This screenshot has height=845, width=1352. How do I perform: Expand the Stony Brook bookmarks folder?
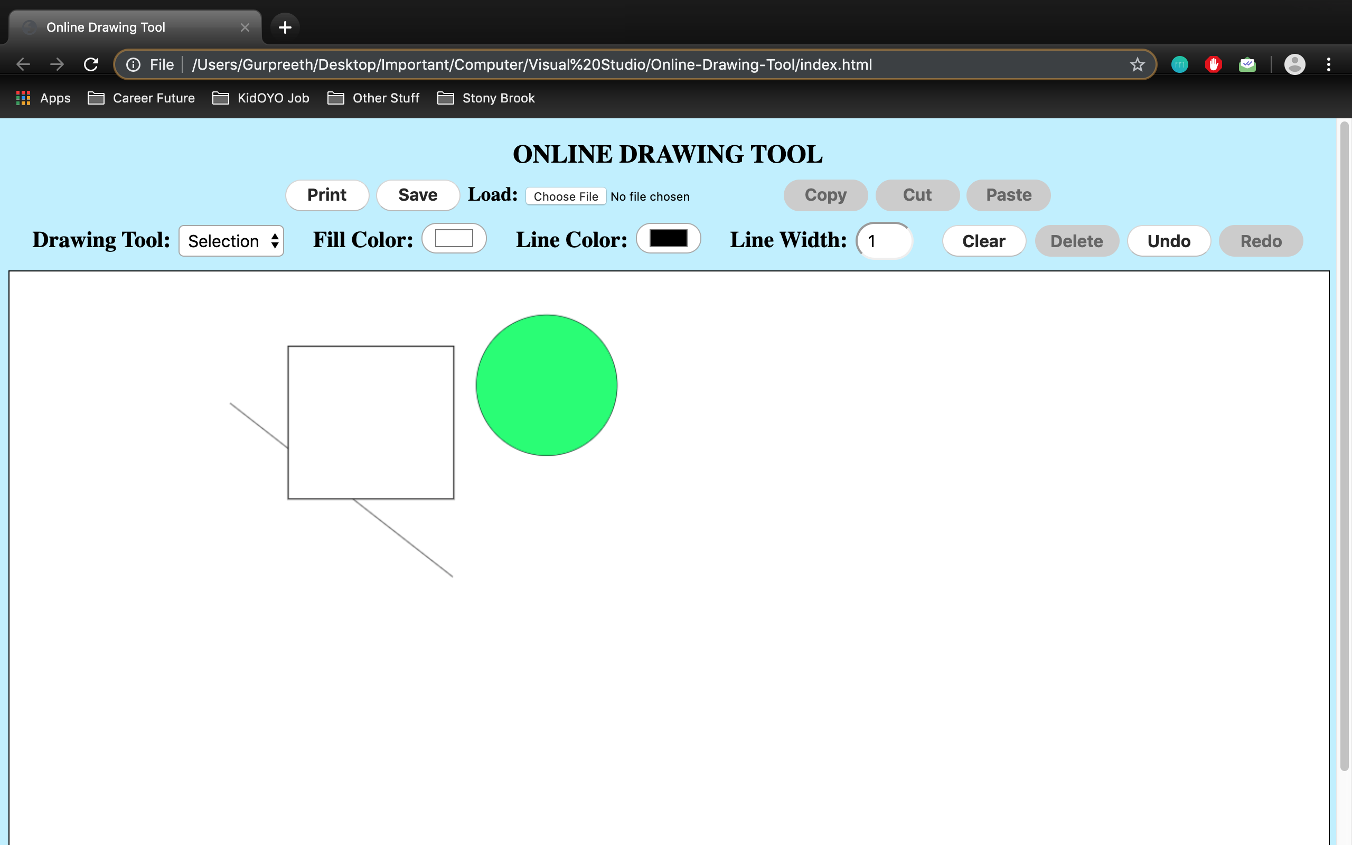click(x=486, y=98)
